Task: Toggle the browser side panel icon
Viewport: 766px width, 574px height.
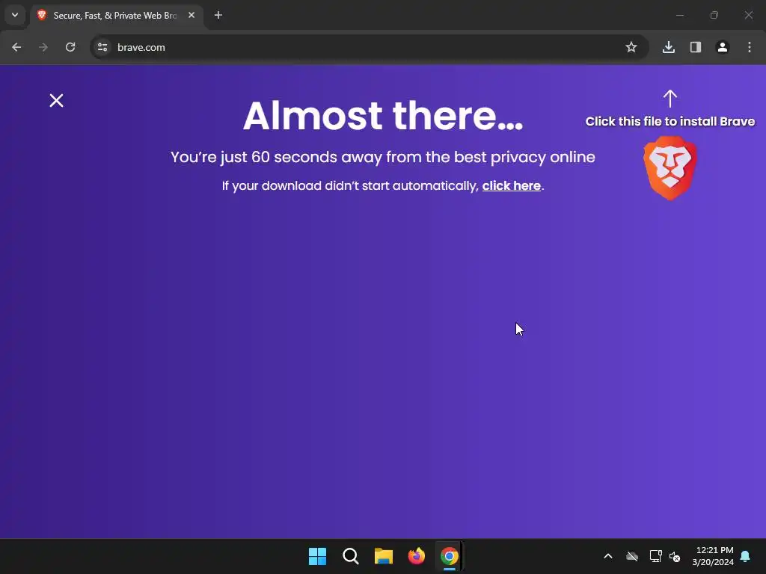Action: pos(696,47)
